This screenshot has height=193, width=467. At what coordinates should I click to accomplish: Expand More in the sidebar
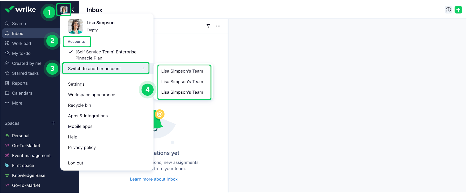(17, 103)
